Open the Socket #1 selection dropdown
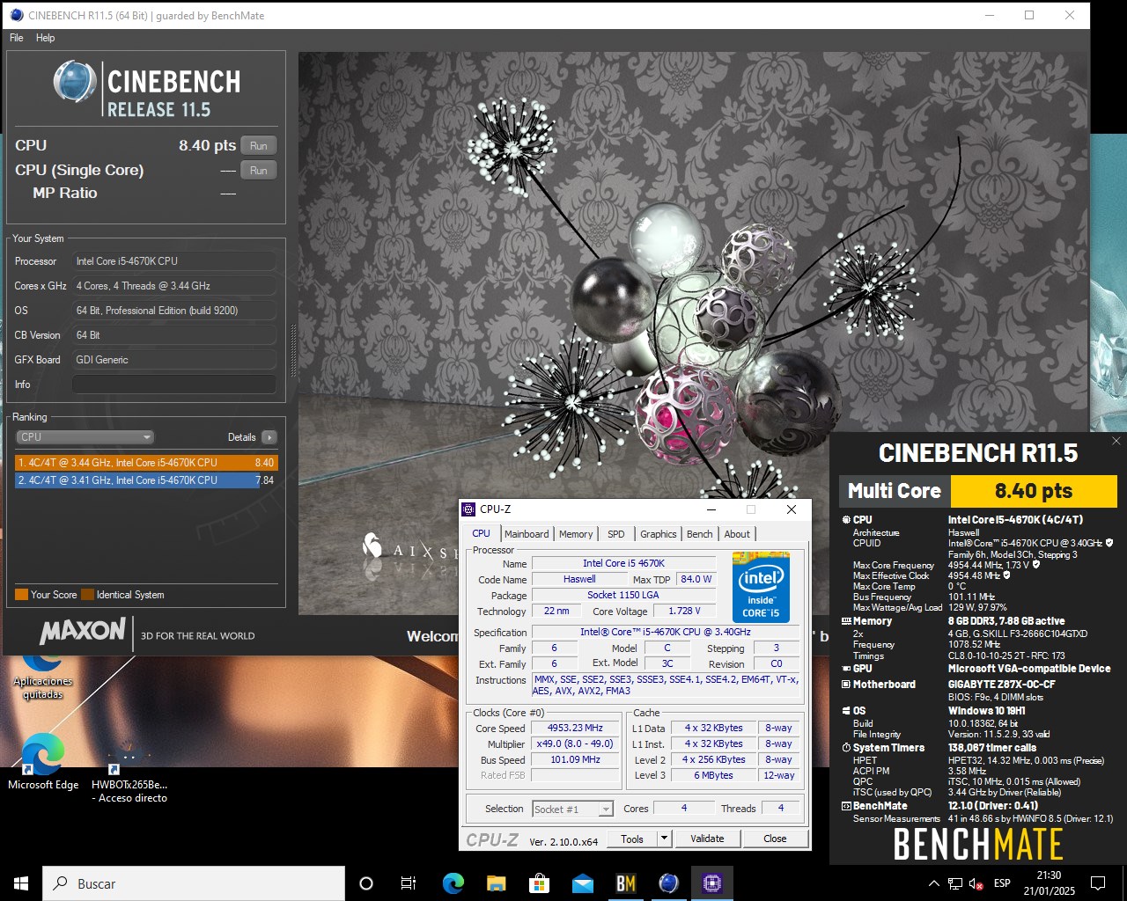Image resolution: width=1127 pixels, height=901 pixels. (x=573, y=809)
